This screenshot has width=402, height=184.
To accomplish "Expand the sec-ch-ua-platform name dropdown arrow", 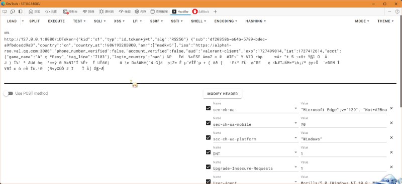I will [x=296, y=138].
